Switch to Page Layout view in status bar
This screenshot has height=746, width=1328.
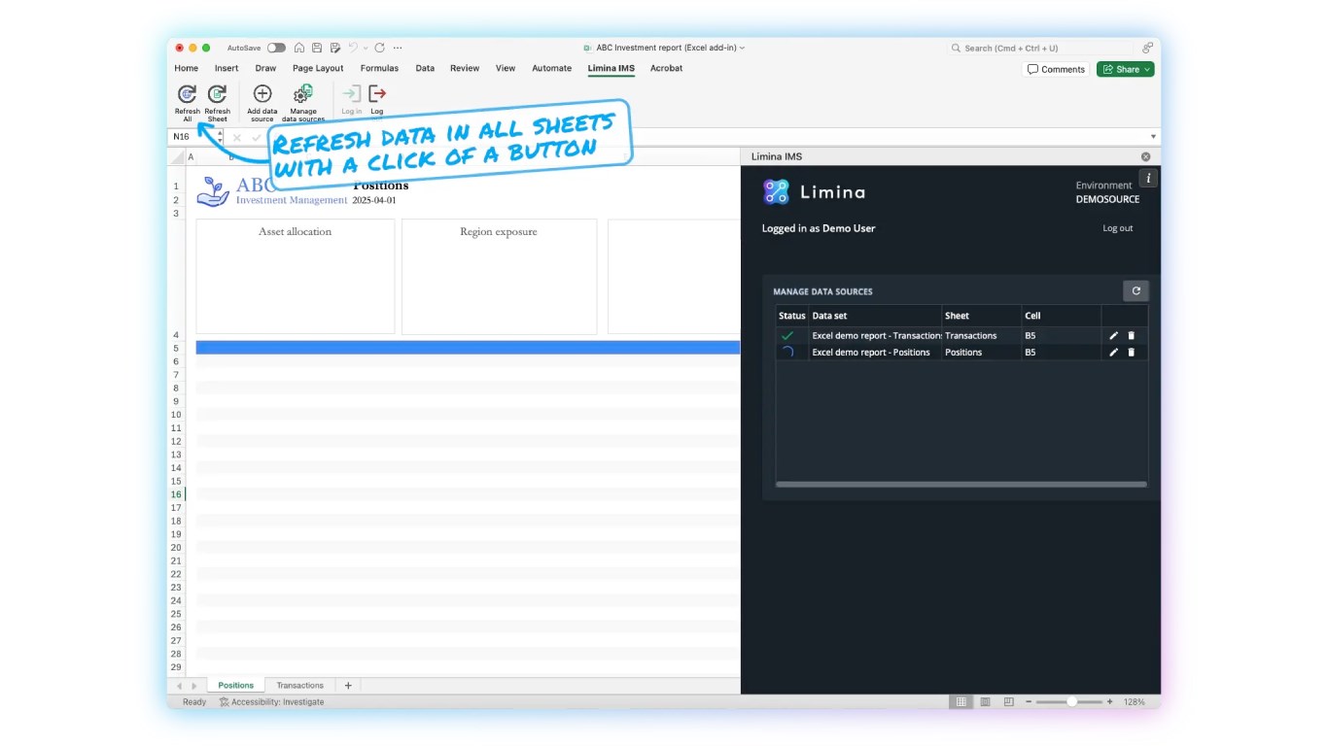tap(985, 701)
